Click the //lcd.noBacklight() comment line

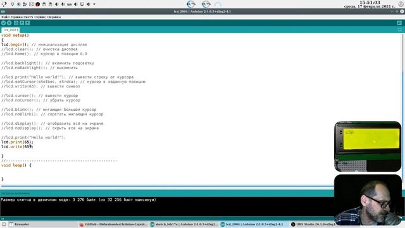pos(39,68)
